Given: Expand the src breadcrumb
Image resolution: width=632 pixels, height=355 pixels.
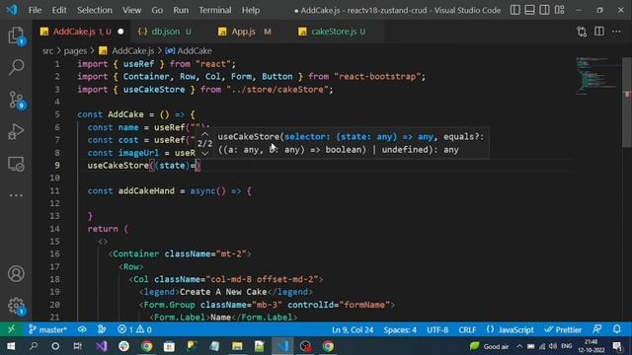Looking at the screenshot, I should click(x=47, y=50).
